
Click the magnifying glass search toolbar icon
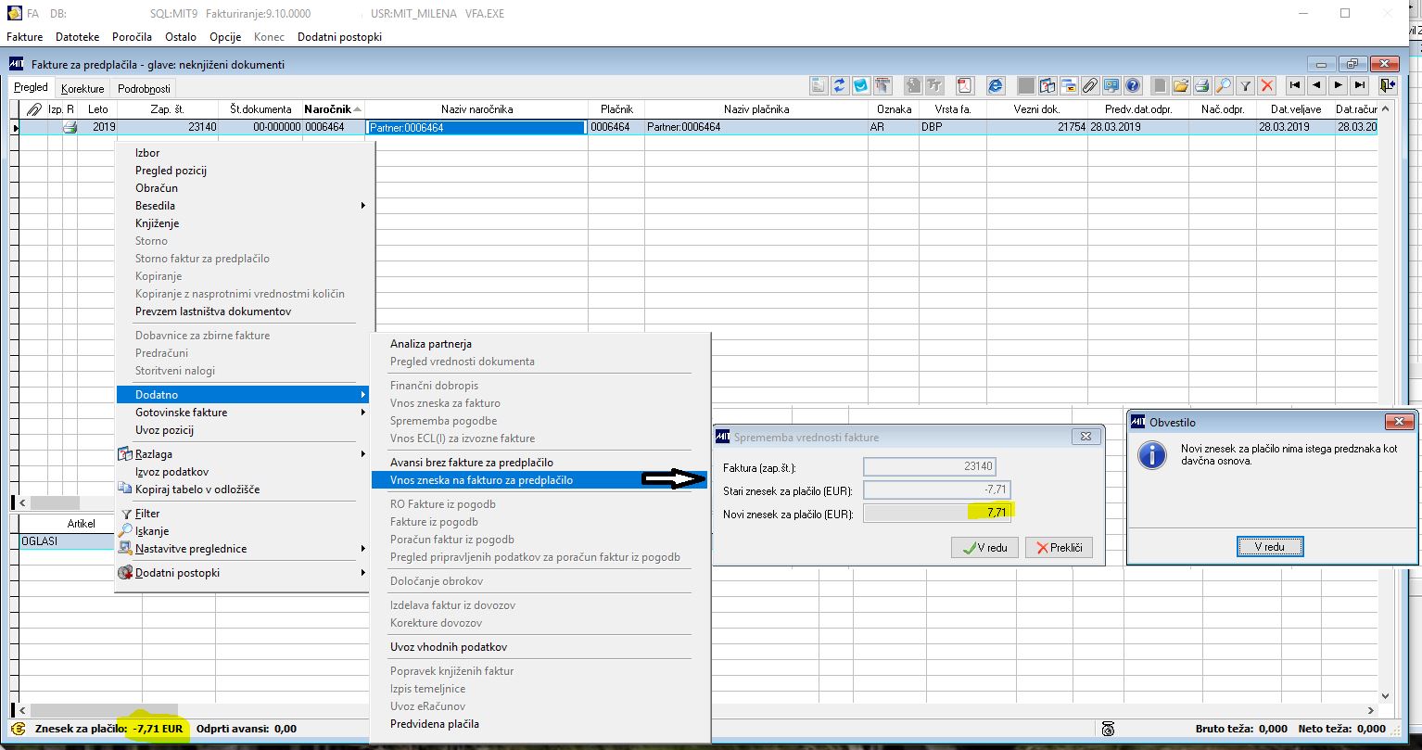pos(1224,85)
